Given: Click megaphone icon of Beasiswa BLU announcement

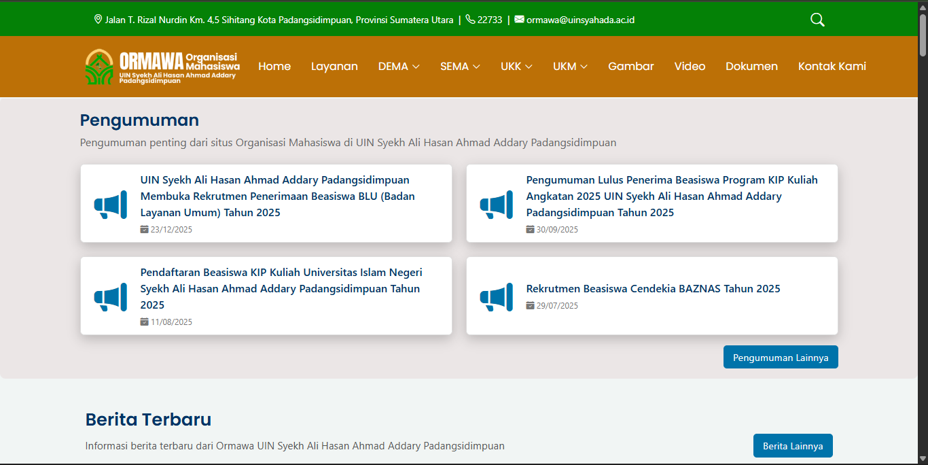Looking at the screenshot, I should 111,205.
